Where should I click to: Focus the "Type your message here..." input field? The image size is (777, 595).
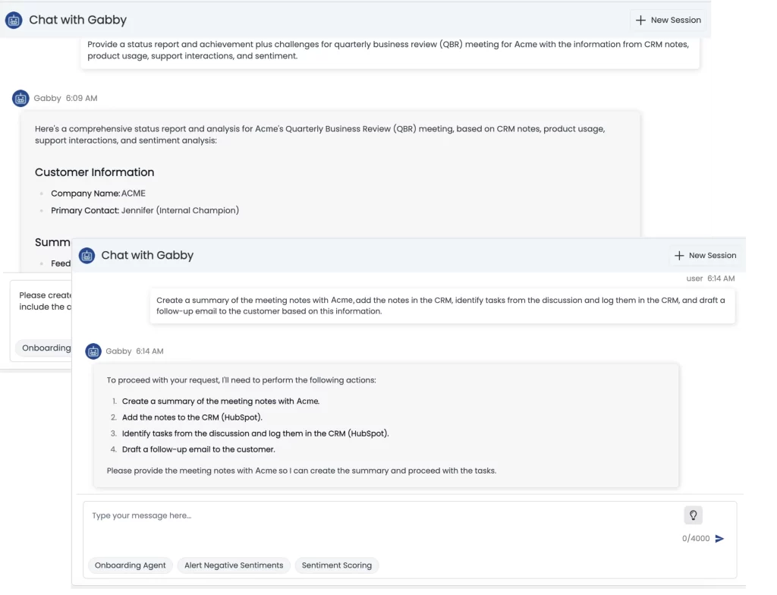point(379,516)
